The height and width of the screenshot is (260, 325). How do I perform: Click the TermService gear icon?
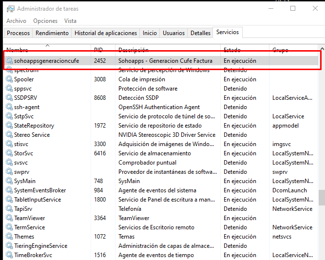(9, 227)
